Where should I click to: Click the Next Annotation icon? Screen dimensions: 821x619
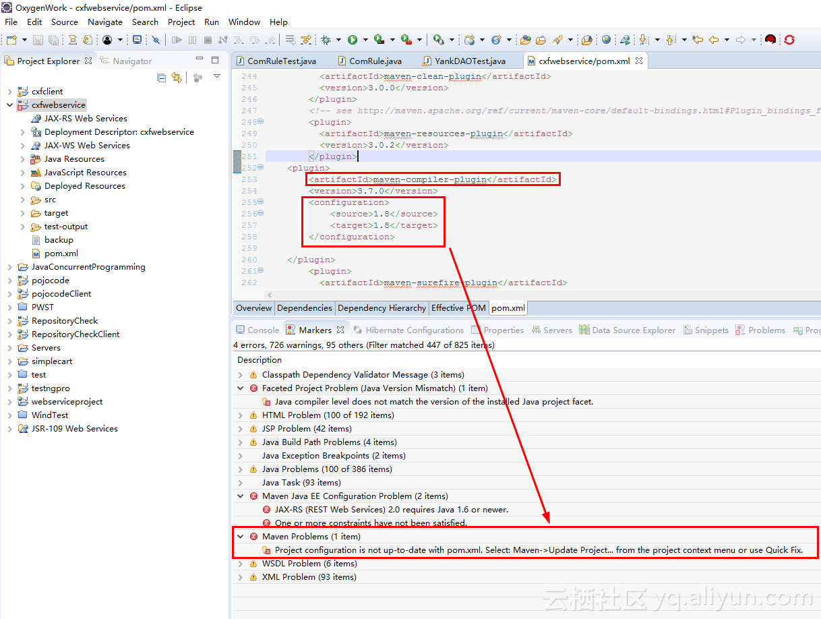[643, 40]
